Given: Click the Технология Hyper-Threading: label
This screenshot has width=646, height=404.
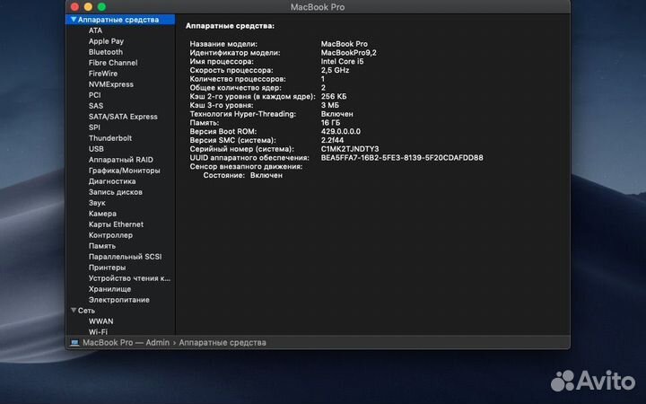Looking at the screenshot, I should point(242,114).
